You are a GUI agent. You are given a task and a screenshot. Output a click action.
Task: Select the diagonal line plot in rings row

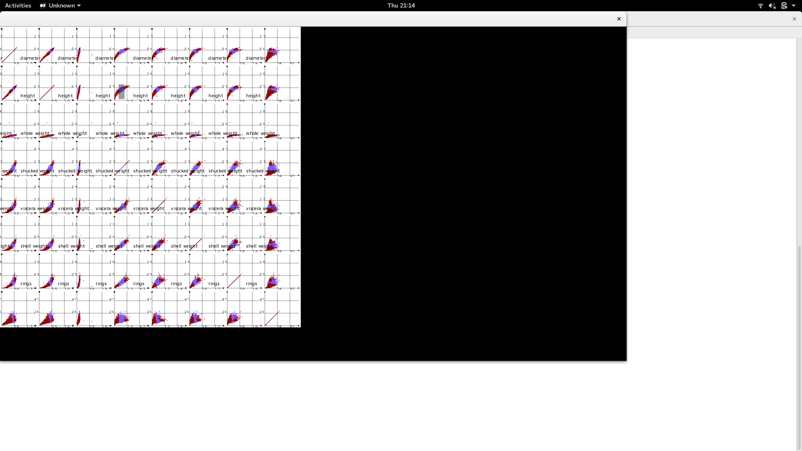(x=234, y=281)
